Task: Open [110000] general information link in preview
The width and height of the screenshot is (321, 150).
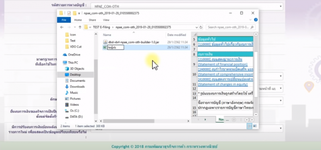Action: click(x=226, y=44)
